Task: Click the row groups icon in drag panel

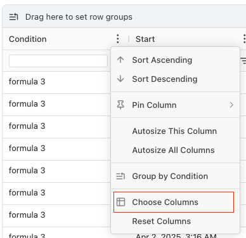Action: [x=14, y=17]
